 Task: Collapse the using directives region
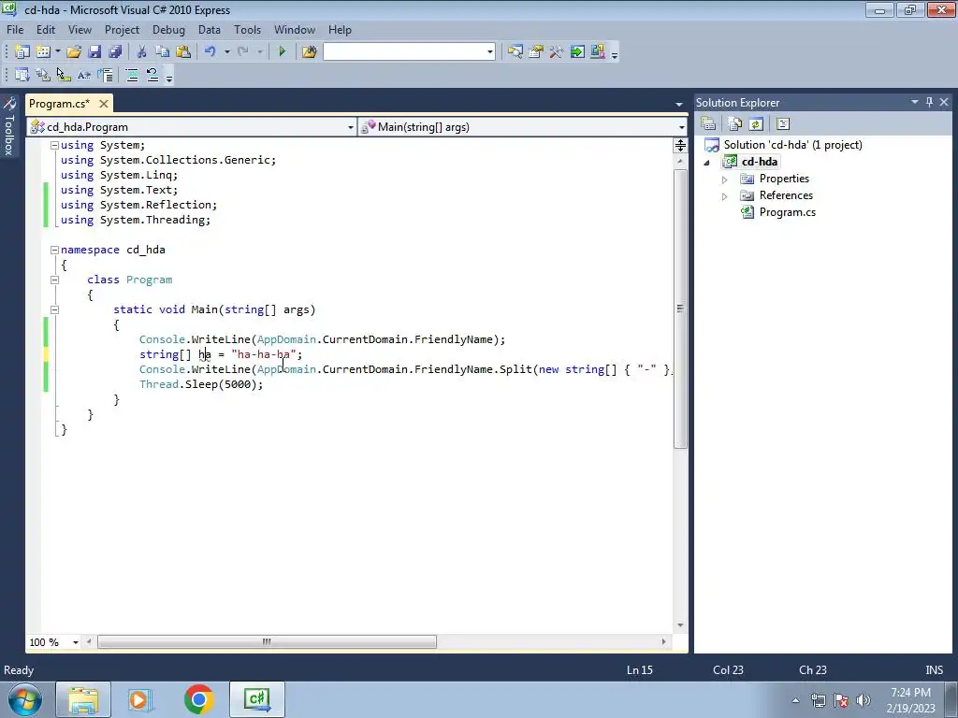point(54,145)
